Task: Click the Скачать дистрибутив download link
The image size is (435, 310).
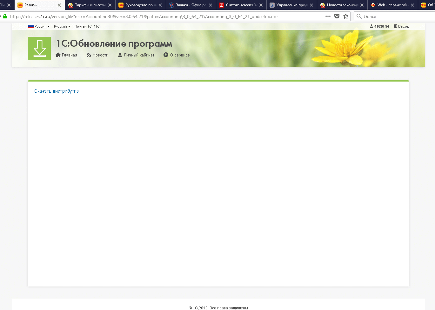Action: tap(57, 91)
